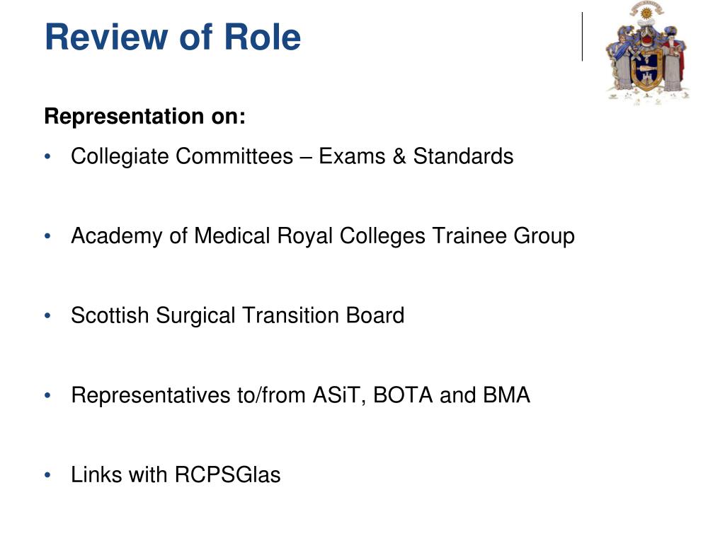Click the Representatives to/from ASiT line
Screen dimensions: 725x543
[300, 395]
